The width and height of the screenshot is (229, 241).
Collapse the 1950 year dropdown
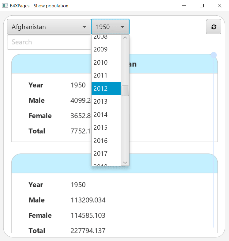coord(110,27)
